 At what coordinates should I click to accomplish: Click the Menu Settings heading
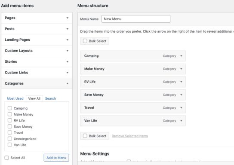[95, 154]
